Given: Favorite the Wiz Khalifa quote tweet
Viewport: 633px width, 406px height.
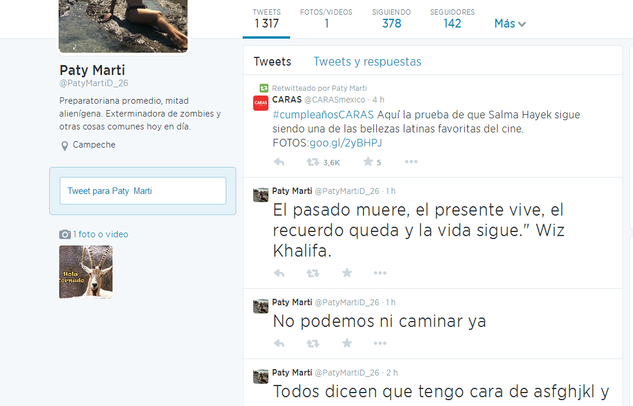Looking at the screenshot, I should coord(347,273).
